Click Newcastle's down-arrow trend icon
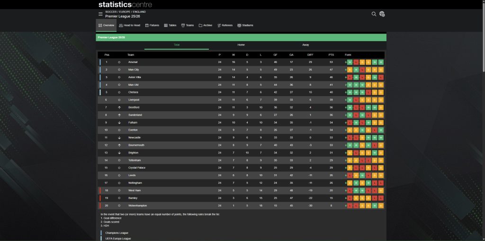The width and height of the screenshot is (485, 241). pyautogui.click(x=119, y=138)
